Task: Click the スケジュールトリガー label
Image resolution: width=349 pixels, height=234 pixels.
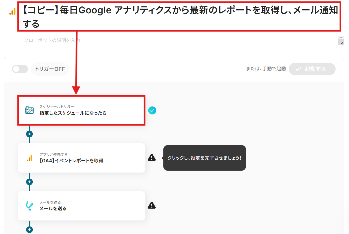Action: 57,107
